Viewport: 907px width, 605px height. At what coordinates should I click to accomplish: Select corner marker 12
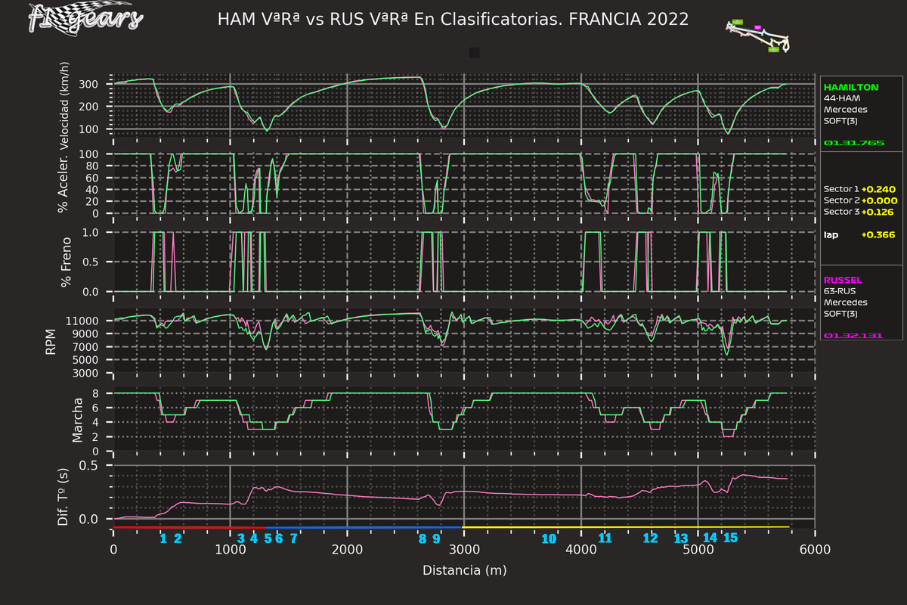[650, 538]
